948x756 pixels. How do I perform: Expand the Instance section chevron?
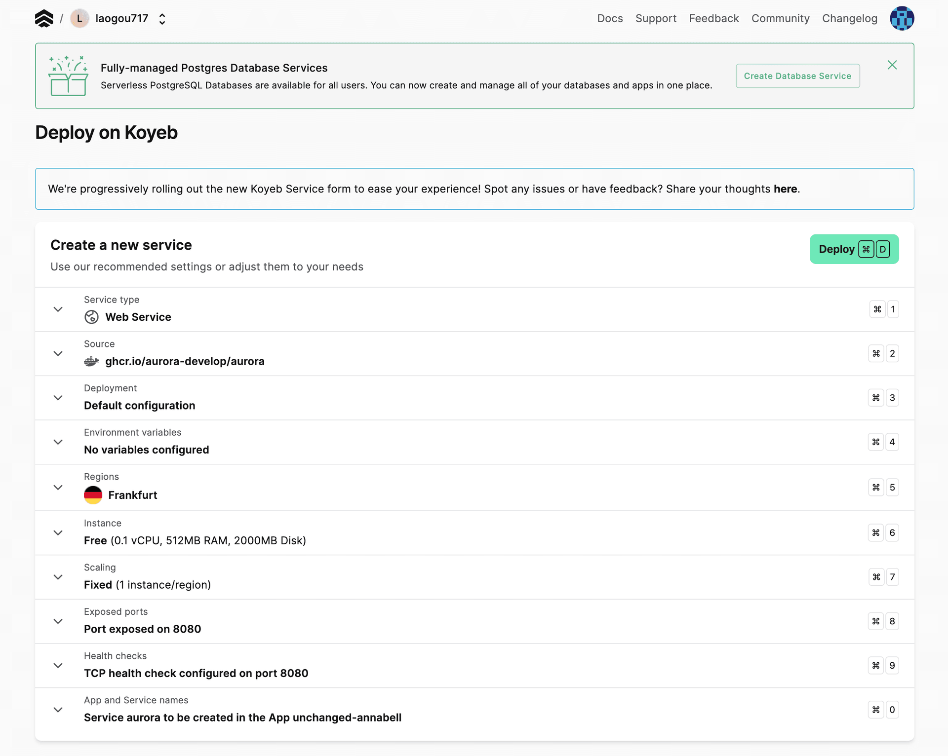point(58,533)
